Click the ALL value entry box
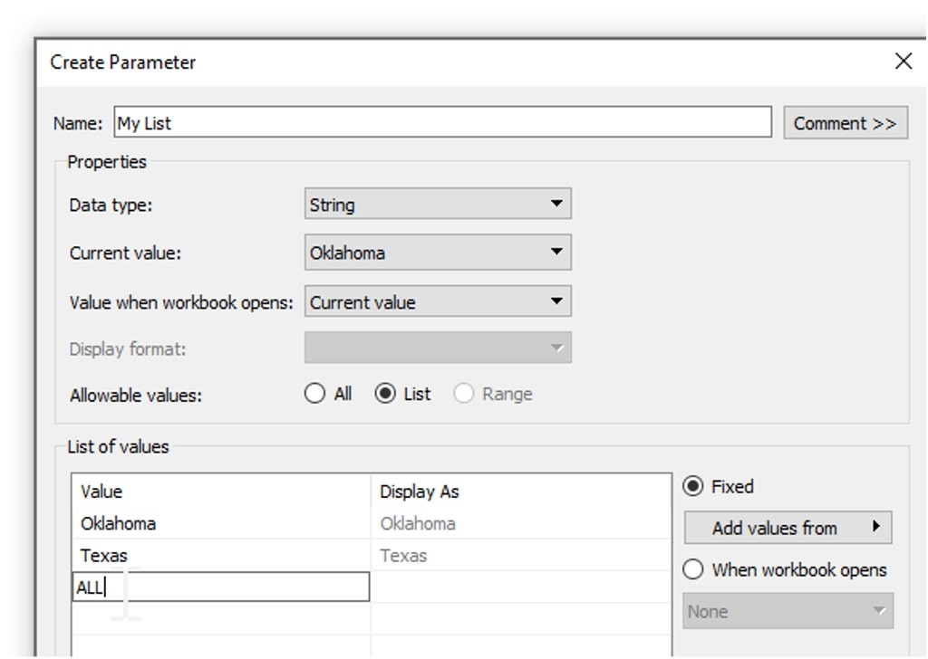 coord(221,587)
